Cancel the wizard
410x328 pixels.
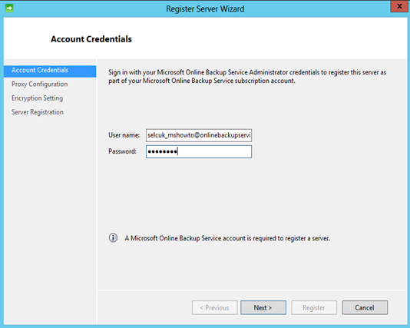click(x=365, y=307)
